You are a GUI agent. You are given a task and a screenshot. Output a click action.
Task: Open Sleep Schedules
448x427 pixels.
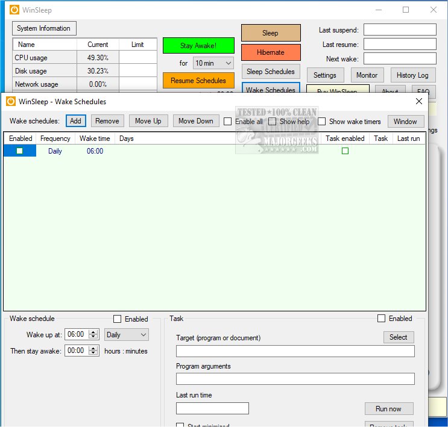pos(271,71)
